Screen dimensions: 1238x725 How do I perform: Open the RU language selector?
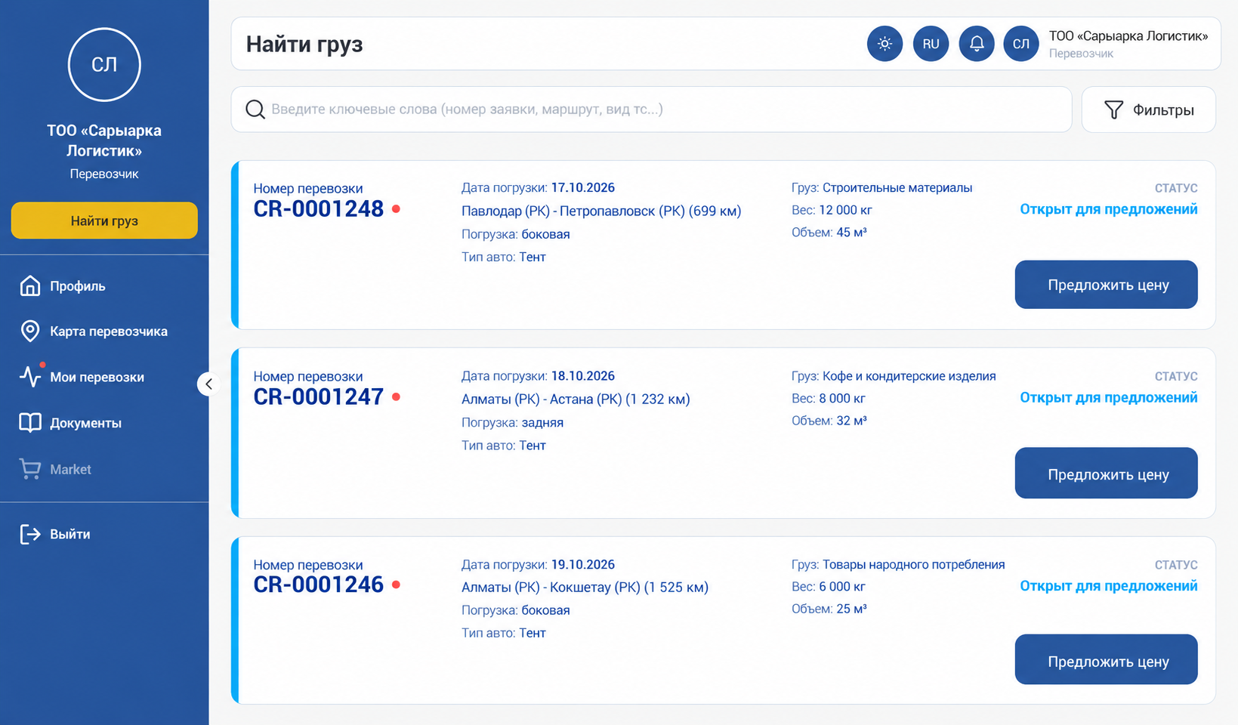931,44
